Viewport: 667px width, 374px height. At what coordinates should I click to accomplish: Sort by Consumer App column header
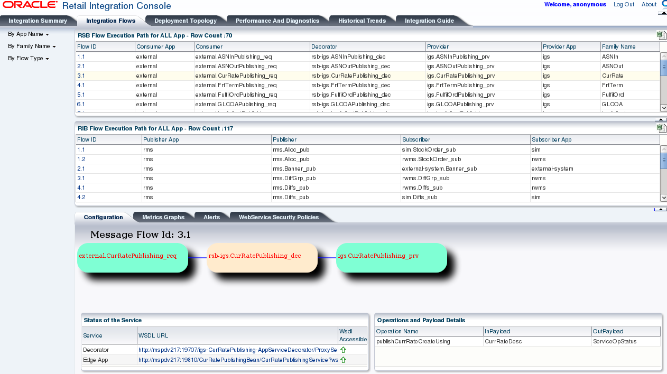click(164, 46)
